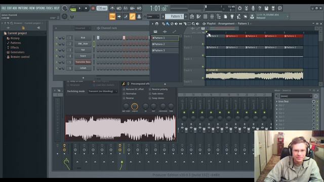The width and height of the screenshot is (324, 182).
Task: Select Pattern 3 in the picker list
Action: 165,51
